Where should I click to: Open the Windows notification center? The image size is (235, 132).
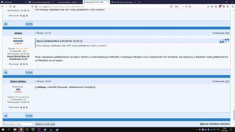pos(231,129)
